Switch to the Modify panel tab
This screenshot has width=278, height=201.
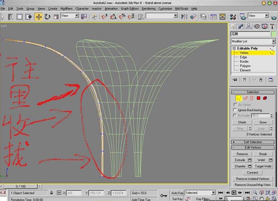[x=241, y=27]
